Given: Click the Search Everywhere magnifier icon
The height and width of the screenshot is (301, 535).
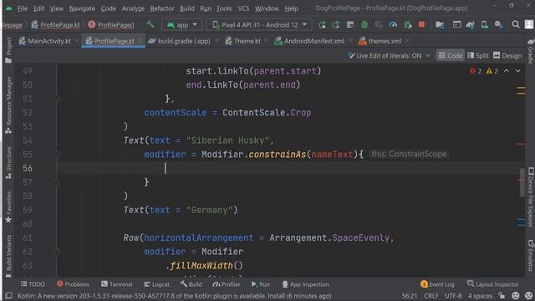Looking at the screenshot, I should (516, 24).
